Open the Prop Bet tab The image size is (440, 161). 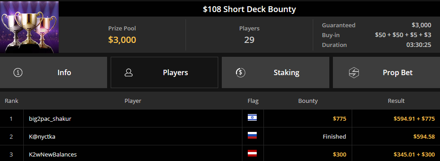[386, 72]
